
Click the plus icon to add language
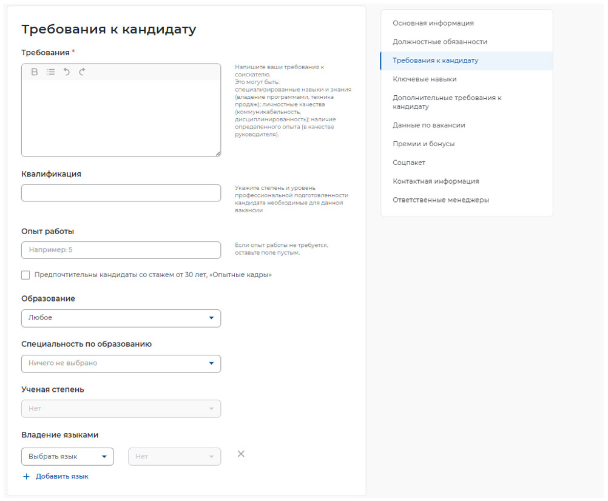click(26, 477)
